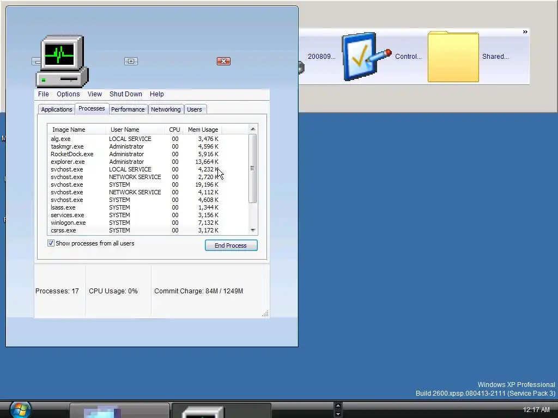558x418 pixels.
Task: Click the process list scrollbar thumb
Action: pos(253,168)
